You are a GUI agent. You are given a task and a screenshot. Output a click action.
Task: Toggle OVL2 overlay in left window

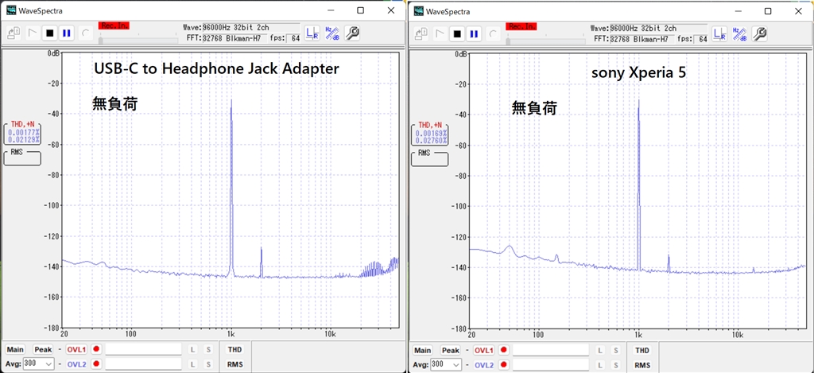(77, 364)
